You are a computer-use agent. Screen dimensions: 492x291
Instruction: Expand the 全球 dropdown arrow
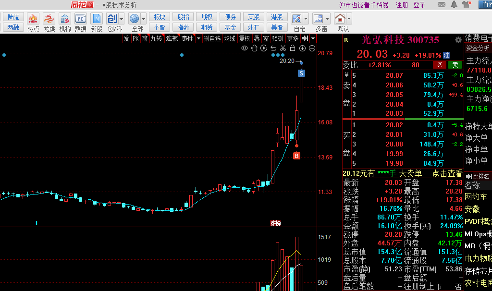coord(143,19)
